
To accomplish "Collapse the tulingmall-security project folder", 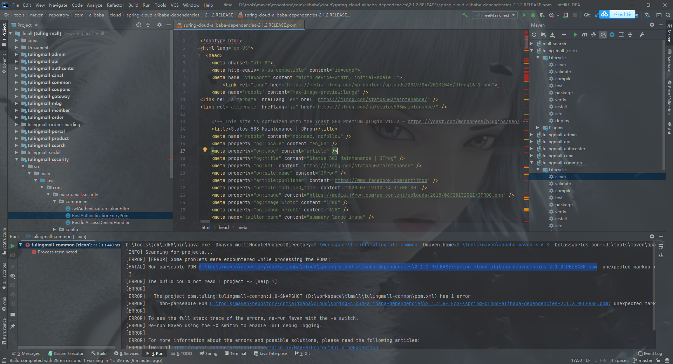I will (16, 159).
